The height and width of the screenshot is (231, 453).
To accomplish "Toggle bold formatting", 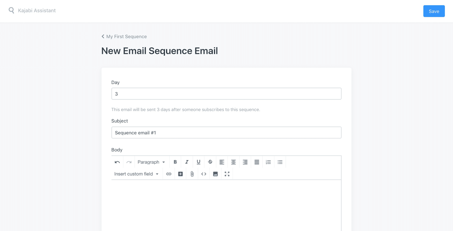I will 175,162.
